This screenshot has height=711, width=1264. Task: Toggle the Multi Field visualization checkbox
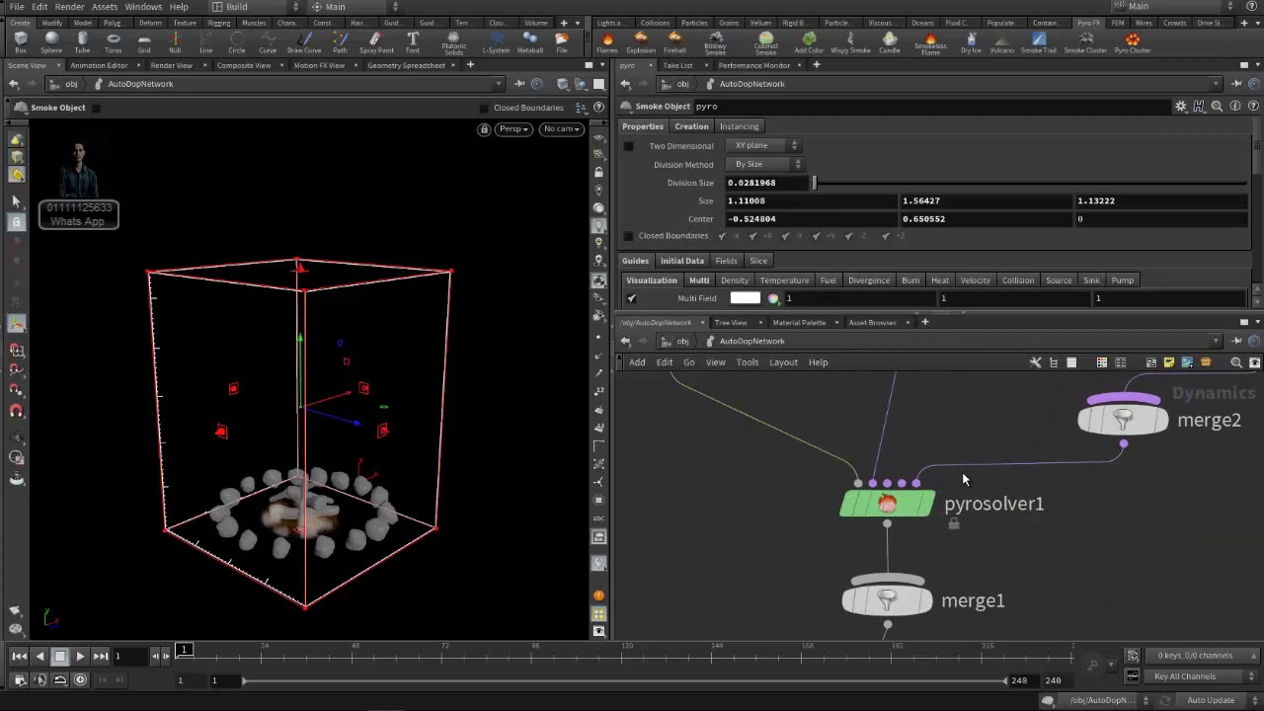click(632, 298)
